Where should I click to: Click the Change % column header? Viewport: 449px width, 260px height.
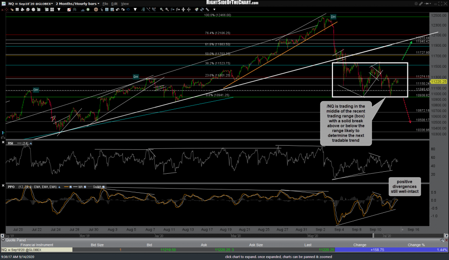416,245
